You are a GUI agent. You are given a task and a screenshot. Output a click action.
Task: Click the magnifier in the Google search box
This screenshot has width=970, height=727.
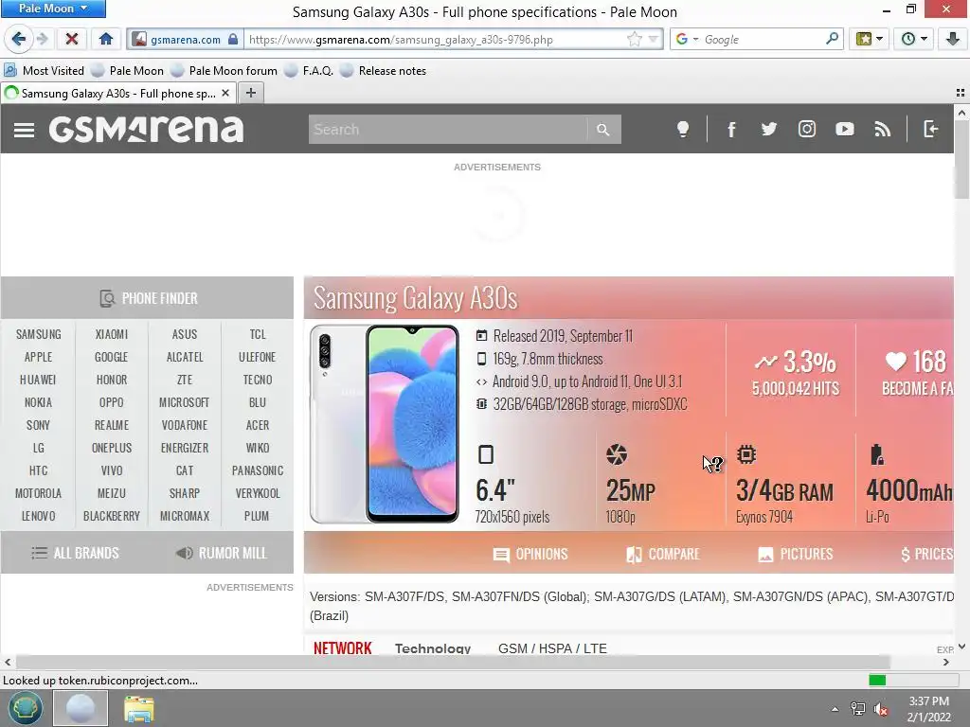pyautogui.click(x=832, y=39)
